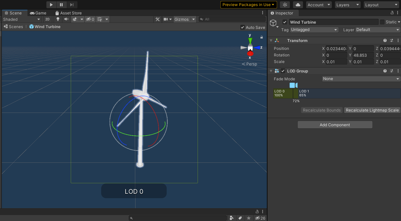Collapse the Transform component
This screenshot has height=221, width=401.
pos(271,41)
